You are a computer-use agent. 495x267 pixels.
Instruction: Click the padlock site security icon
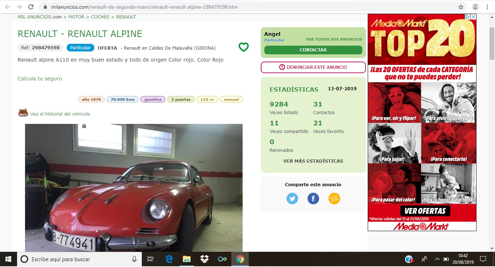coord(45,7)
